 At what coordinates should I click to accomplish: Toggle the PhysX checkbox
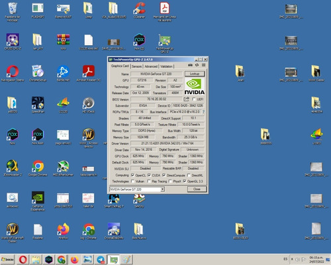(170, 182)
